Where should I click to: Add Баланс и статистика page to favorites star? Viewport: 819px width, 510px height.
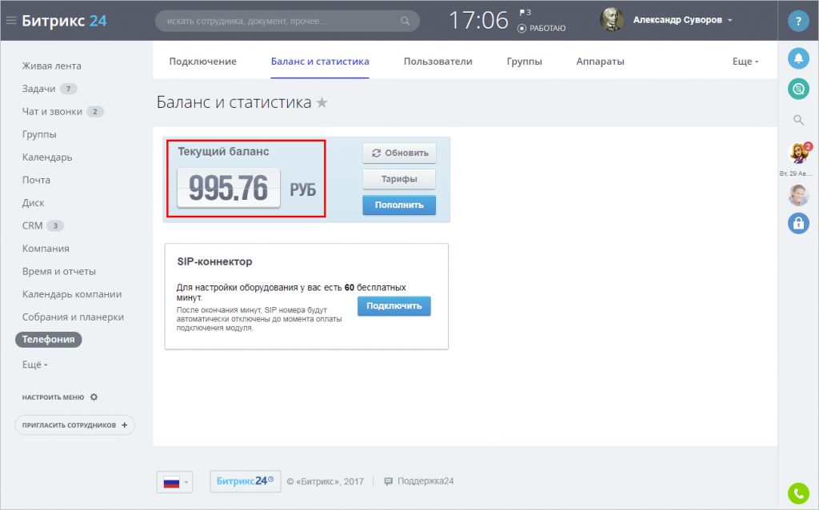(x=322, y=102)
